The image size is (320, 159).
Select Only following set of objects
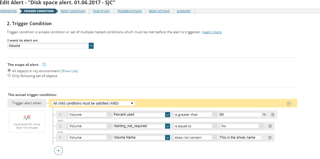coord(9,75)
